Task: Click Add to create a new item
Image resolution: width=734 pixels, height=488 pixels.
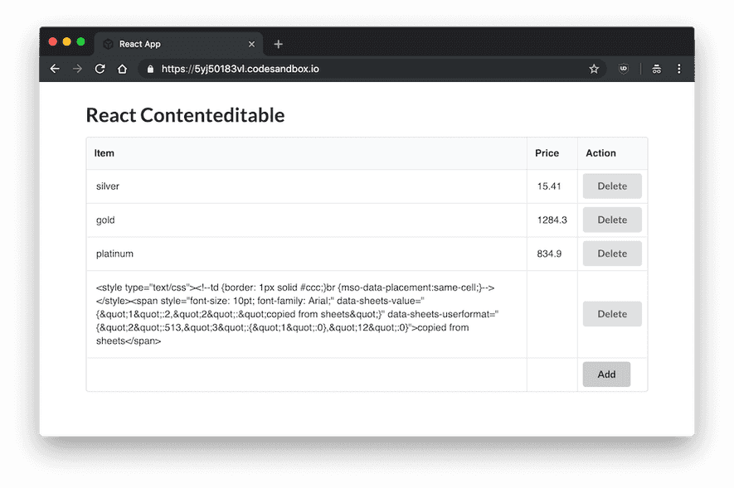Action: [606, 374]
